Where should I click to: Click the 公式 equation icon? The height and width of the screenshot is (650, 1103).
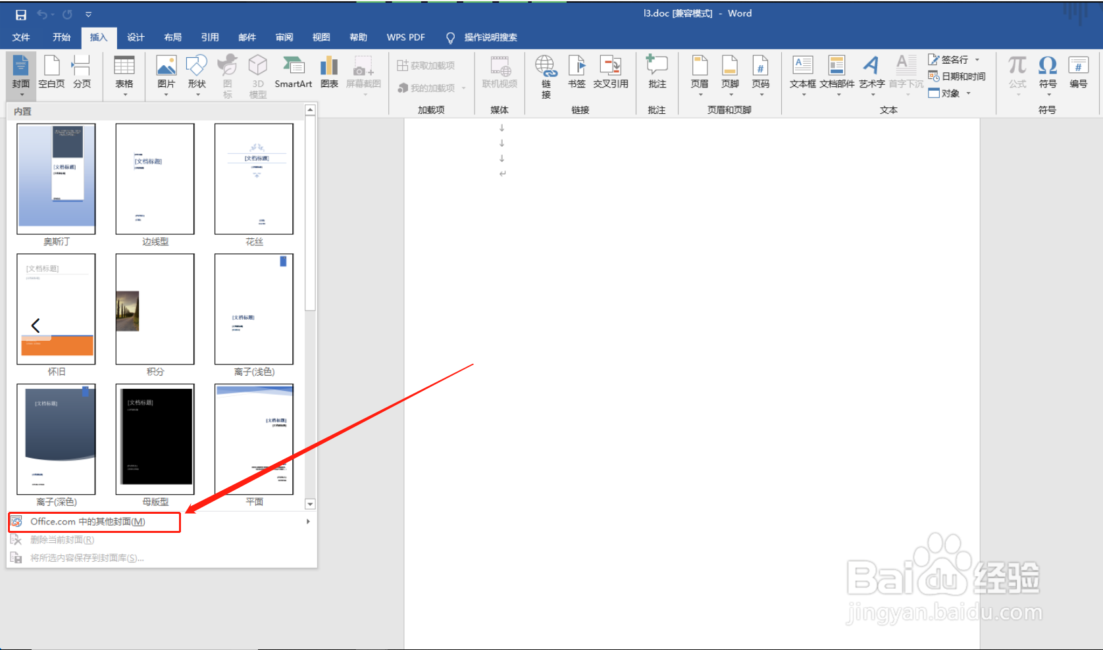1017,66
